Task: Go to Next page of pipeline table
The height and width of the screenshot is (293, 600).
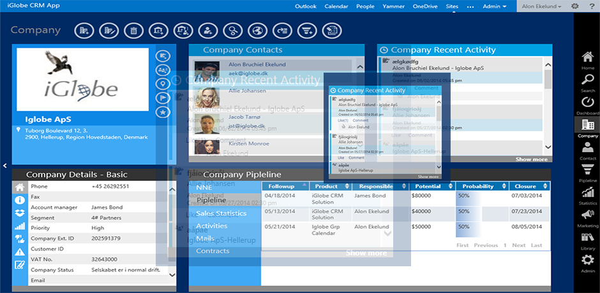Action: click(519, 245)
